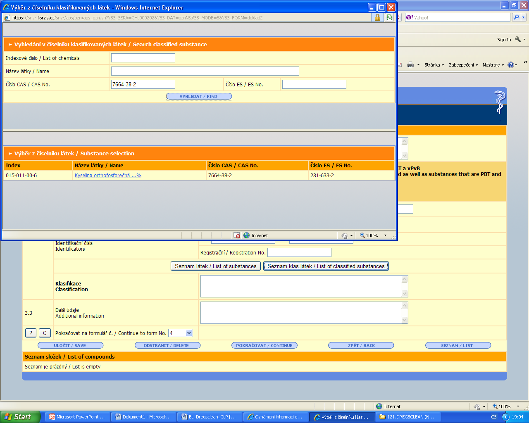Viewport: 529px width, 423px height.
Task: Click wrench settings icon next to Sign In
Action: point(518,40)
